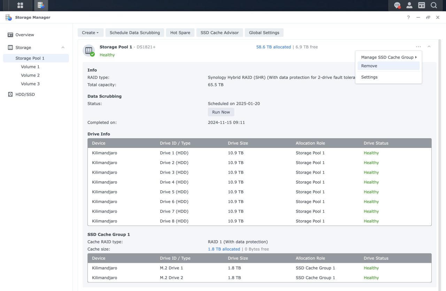
Task: Click the three-dots more options icon
Action: [x=418, y=47]
